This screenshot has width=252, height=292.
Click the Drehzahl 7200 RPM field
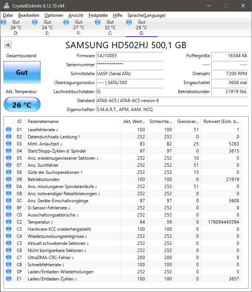[230, 74]
